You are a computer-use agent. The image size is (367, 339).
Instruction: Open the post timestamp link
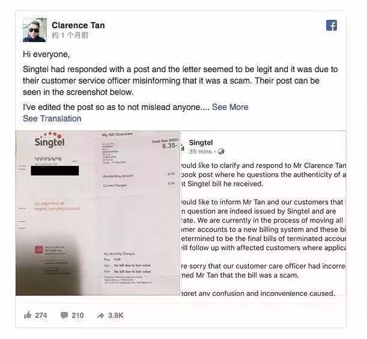click(x=70, y=35)
